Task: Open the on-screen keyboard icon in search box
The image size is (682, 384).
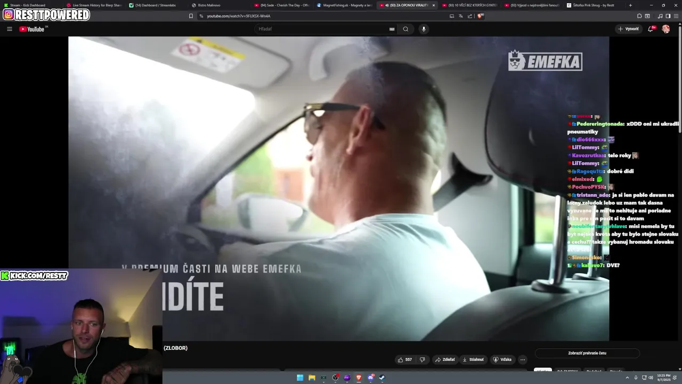Action: click(x=392, y=29)
